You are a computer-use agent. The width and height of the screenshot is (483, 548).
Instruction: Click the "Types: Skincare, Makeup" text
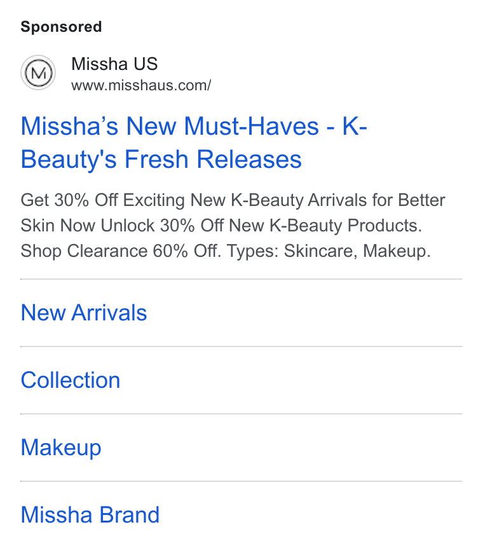[x=329, y=251]
